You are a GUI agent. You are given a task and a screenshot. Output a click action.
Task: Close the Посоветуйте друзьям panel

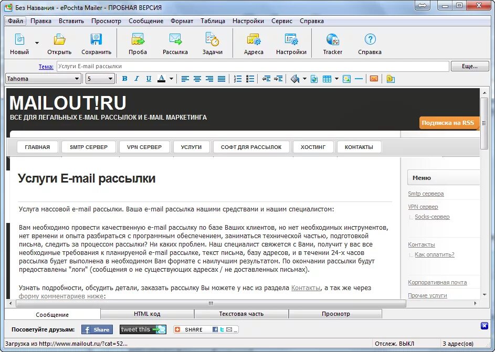[x=485, y=326]
